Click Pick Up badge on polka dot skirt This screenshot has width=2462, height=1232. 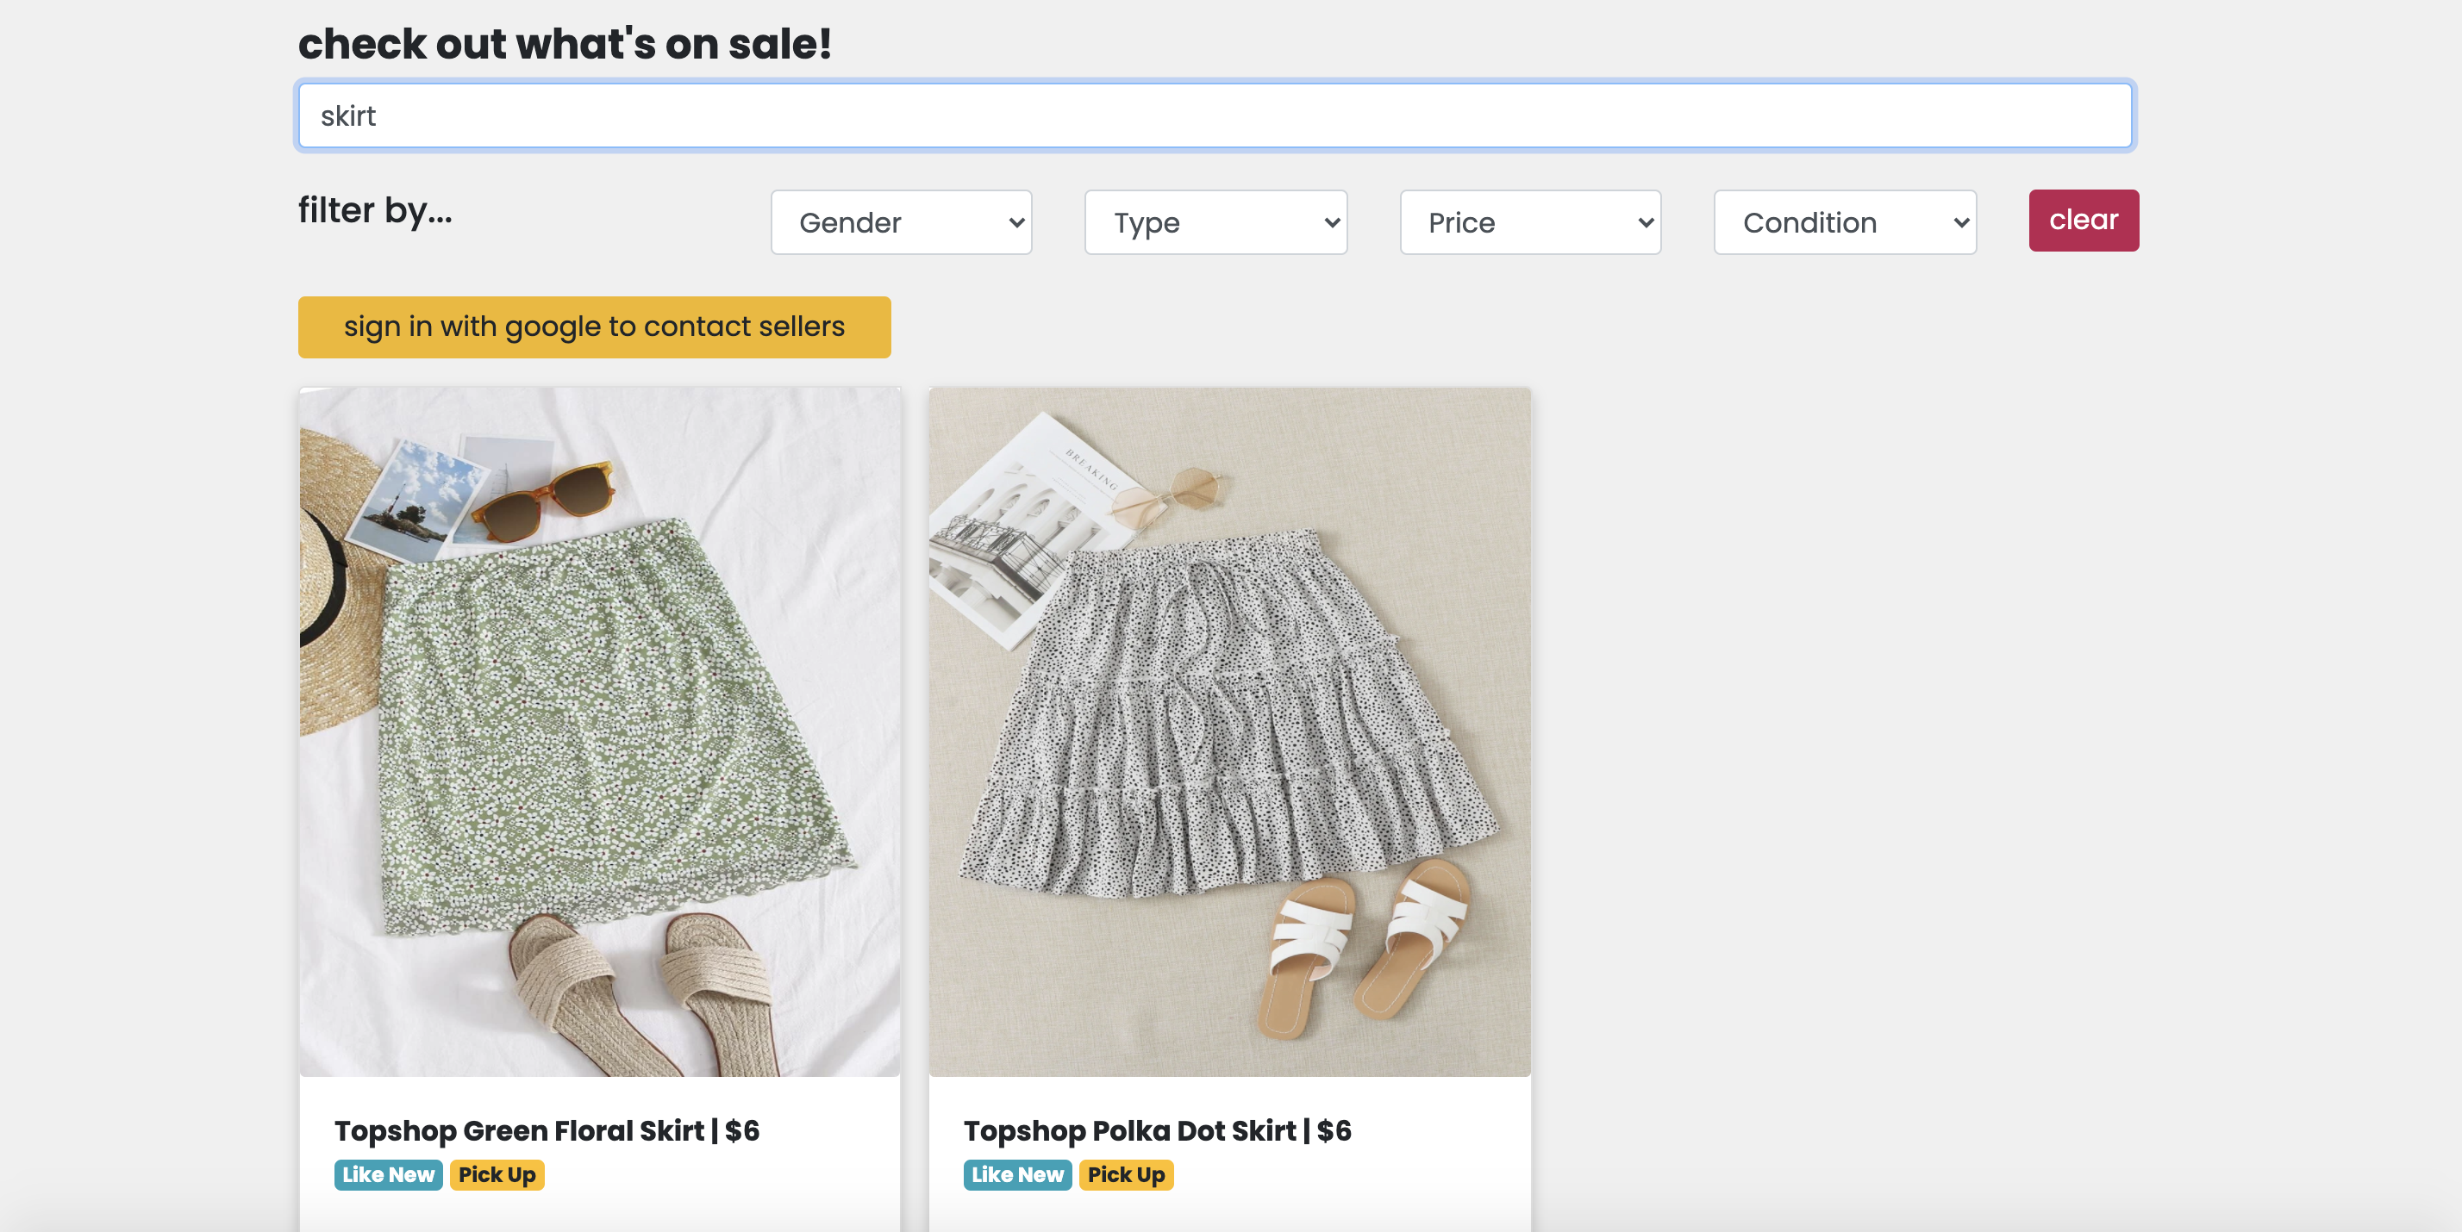tap(1125, 1174)
